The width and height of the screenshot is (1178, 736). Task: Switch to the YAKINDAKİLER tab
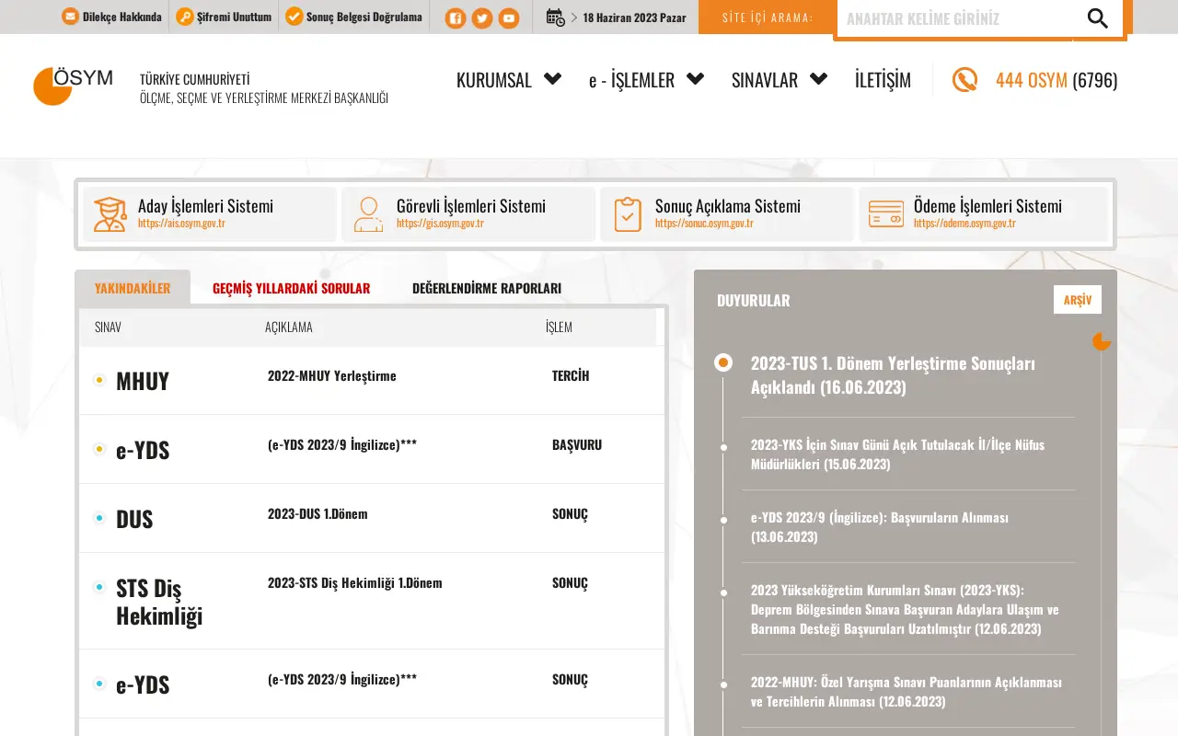133,288
